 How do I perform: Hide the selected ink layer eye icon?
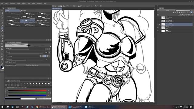pos(158,24)
